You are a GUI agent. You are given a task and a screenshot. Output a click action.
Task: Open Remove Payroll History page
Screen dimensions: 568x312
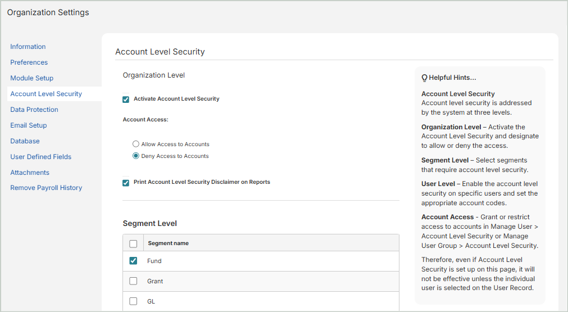pyautogui.click(x=46, y=188)
